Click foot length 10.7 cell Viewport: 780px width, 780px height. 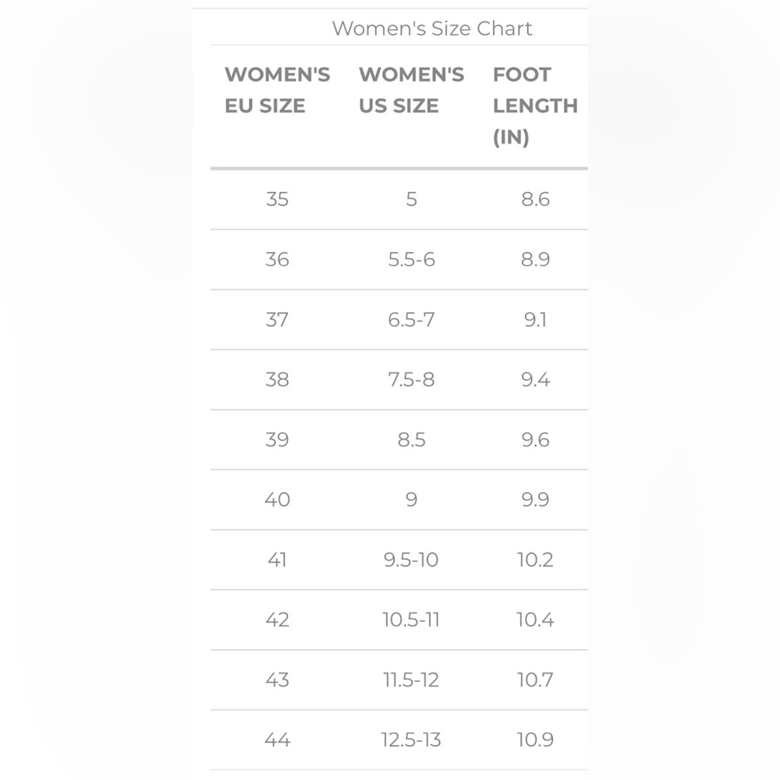pos(535,679)
